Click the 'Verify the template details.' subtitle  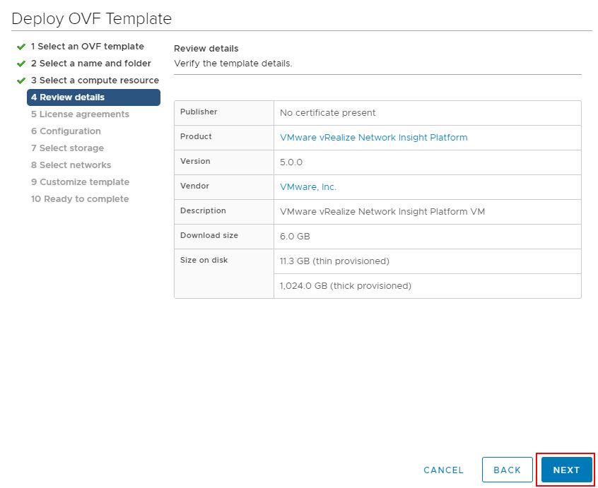(x=233, y=64)
